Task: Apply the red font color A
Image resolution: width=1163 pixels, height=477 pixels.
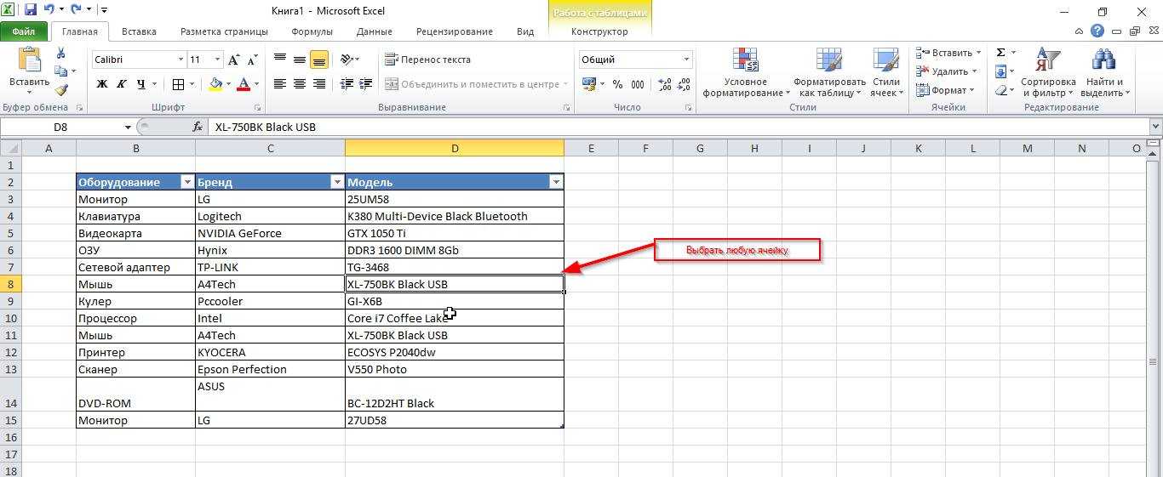Action: pyautogui.click(x=244, y=84)
